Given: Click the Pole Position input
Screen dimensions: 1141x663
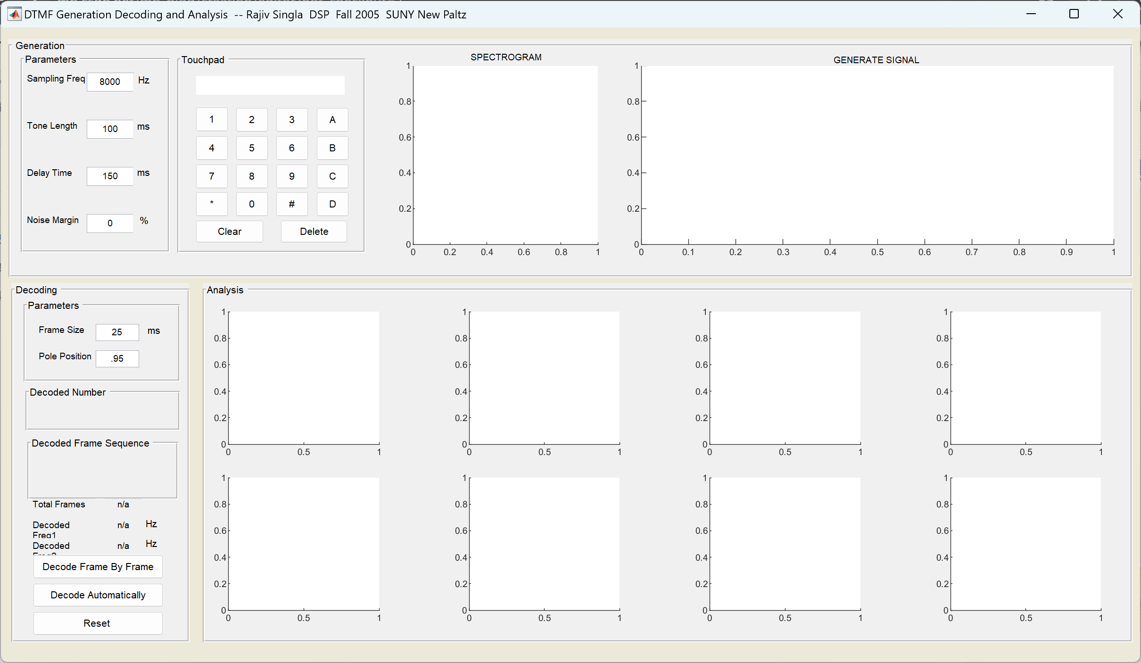Looking at the screenshot, I should tap(117, 358).
